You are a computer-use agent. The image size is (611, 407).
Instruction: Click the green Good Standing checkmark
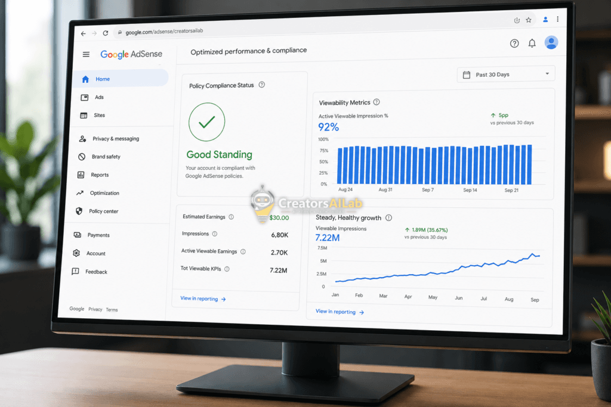pos(207,122)
